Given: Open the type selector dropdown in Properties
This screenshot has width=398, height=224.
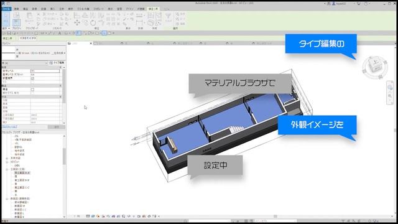Looking at the screenshot, I should tap(64, 53).
